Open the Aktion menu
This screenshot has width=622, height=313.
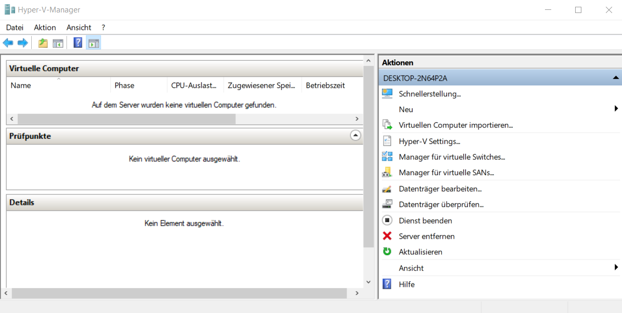click(x=45, y=28)
